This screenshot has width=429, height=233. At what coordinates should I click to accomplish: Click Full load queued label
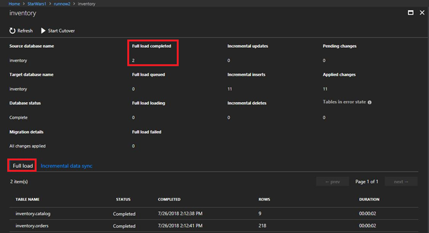149,75
